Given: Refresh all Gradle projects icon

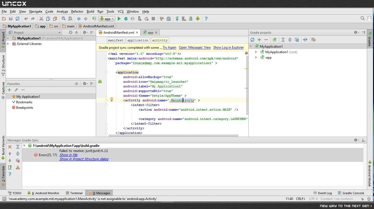Looking at the screenshot, I should click(252, 40).
